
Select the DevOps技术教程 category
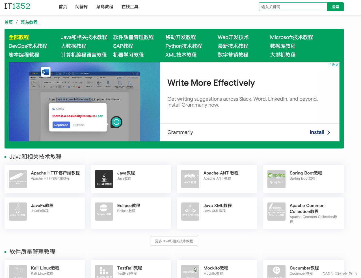coord(28,46)
